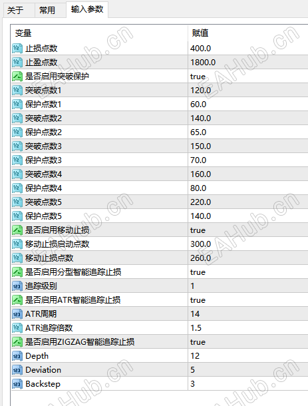Open the true value of 是否启用突破保护
The width and height of the screenshot is (308, 406).
tap(198, 77)
